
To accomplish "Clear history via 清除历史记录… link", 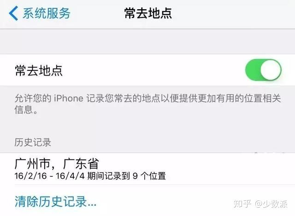I will pos(55,202).
